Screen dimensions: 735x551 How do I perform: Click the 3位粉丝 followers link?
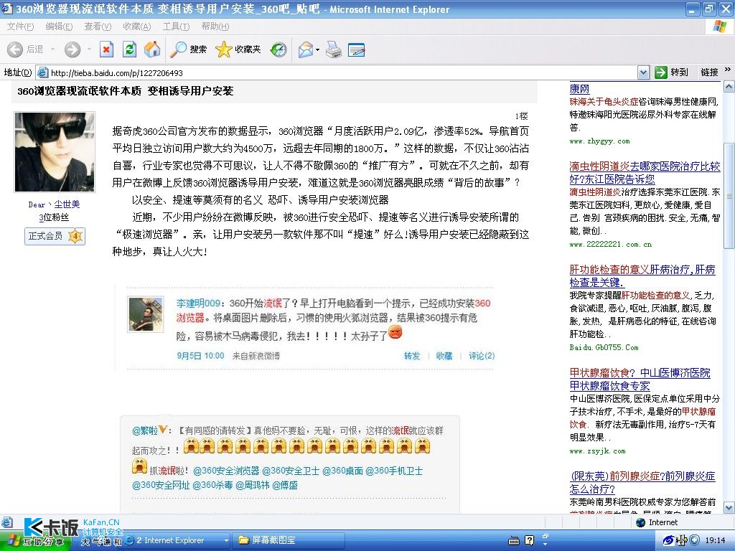54,217
